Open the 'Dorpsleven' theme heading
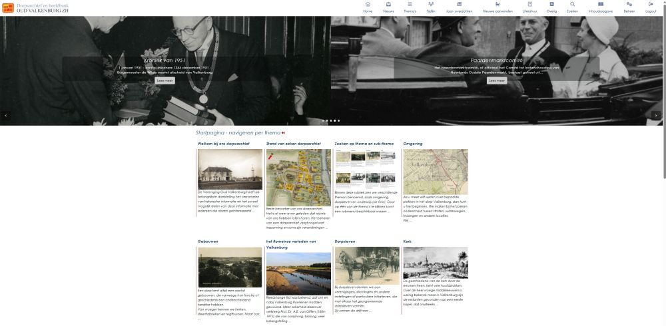The image size is (666, 326). click(345, 242)
